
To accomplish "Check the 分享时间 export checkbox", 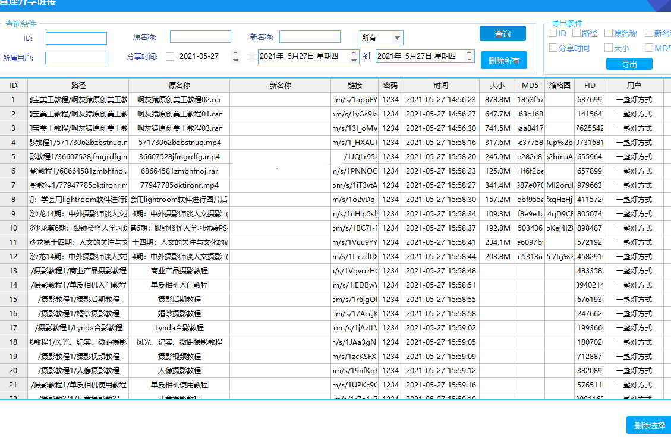I will pos(553,48).
